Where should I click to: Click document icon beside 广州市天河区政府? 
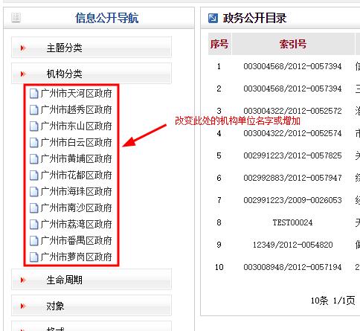click(33, 94)
